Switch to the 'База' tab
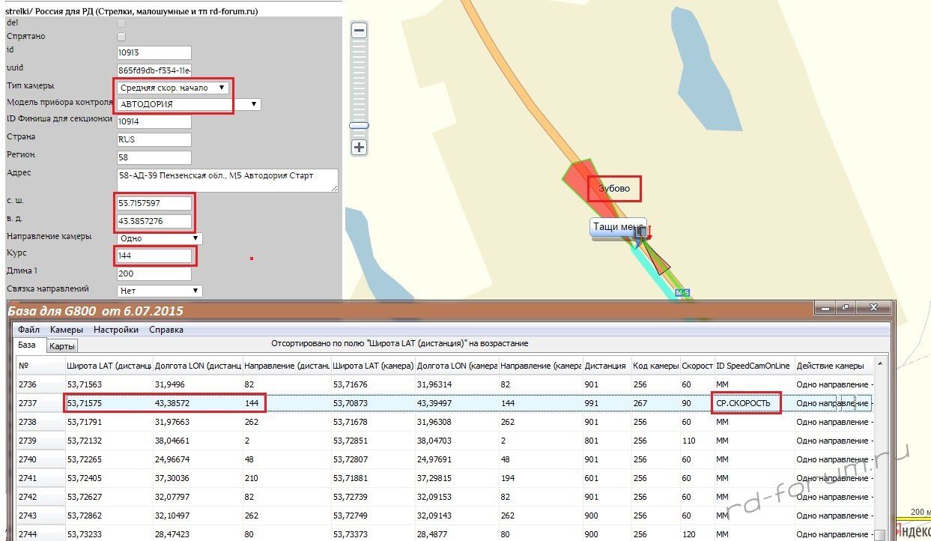The height and width of the screenshot is (541, 931). pos(28,345)
